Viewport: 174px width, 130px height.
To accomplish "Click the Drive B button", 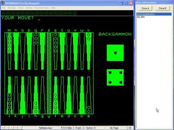I will pos(163,8).
